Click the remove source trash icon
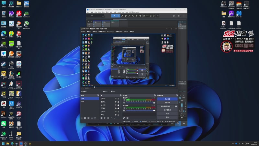Screen dimensions: 259x146 point(105,118)
